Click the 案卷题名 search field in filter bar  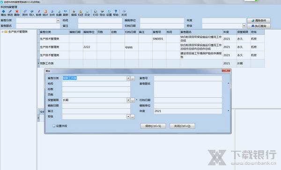point(38,26)
